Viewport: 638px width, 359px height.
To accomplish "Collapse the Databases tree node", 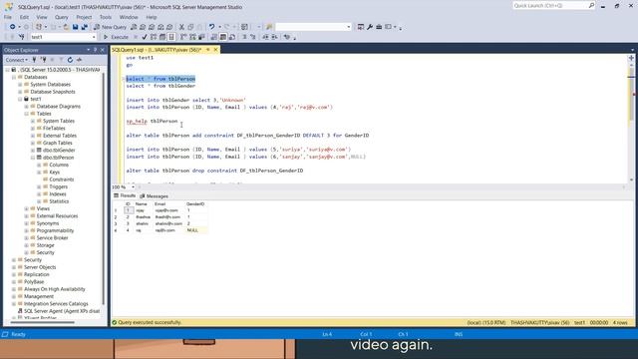I will 14,77.
